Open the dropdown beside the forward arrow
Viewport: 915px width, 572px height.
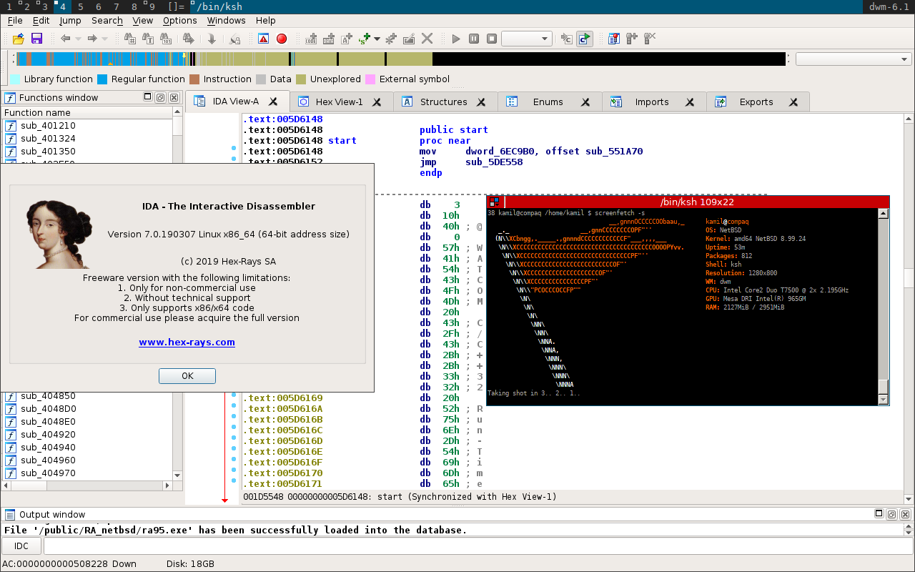[x=104, y=39]
